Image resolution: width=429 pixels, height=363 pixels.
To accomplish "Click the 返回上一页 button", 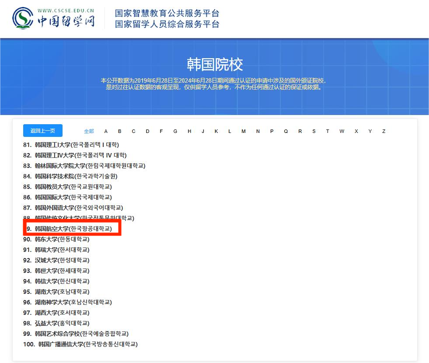I will click(x=42, y=131).
